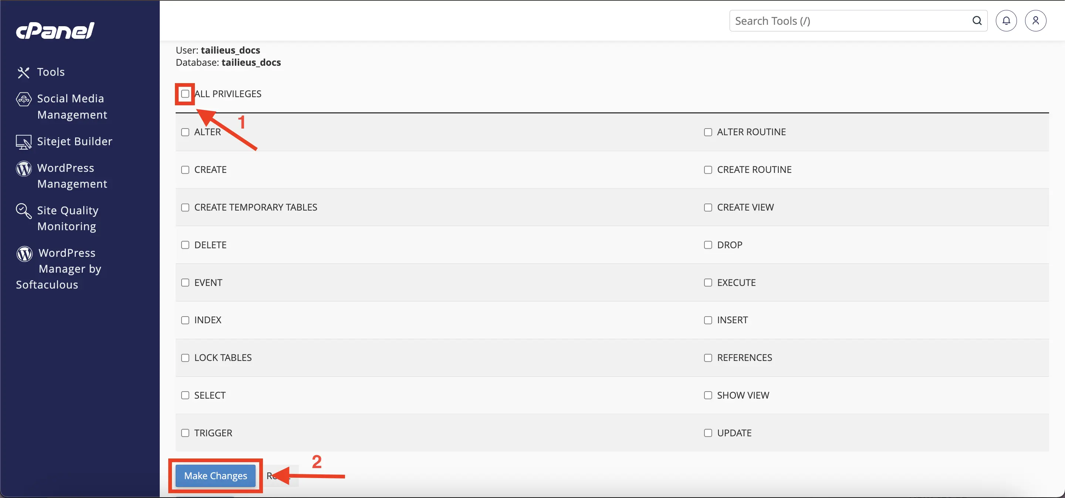Enable the LOCK TABLES checkbox
Screen dimensions: 1065x498
click(x=185, y=358)
